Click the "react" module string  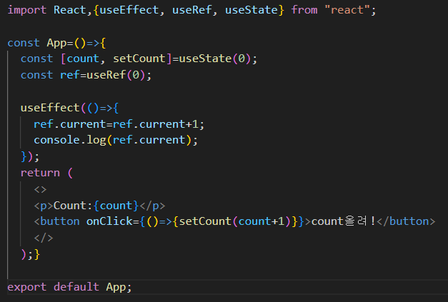click(347, 10)
